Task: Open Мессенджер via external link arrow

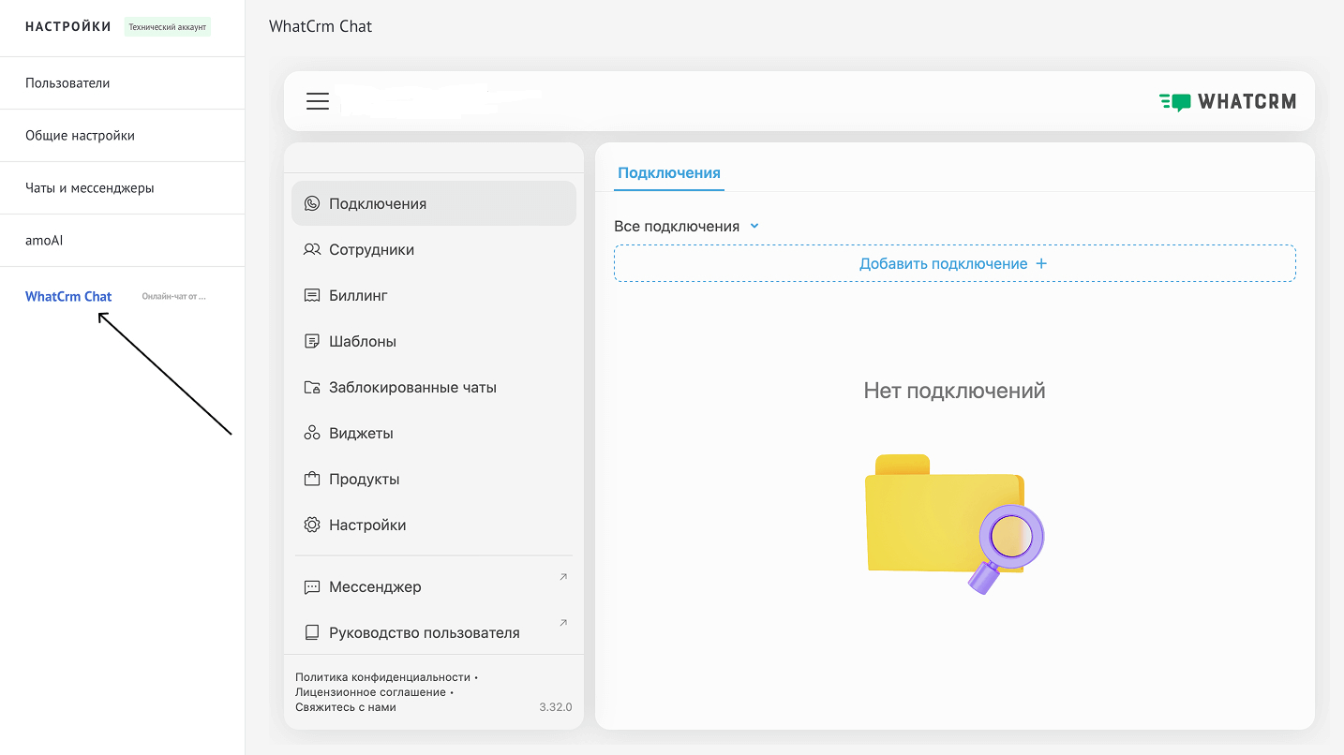Action: 563,577
